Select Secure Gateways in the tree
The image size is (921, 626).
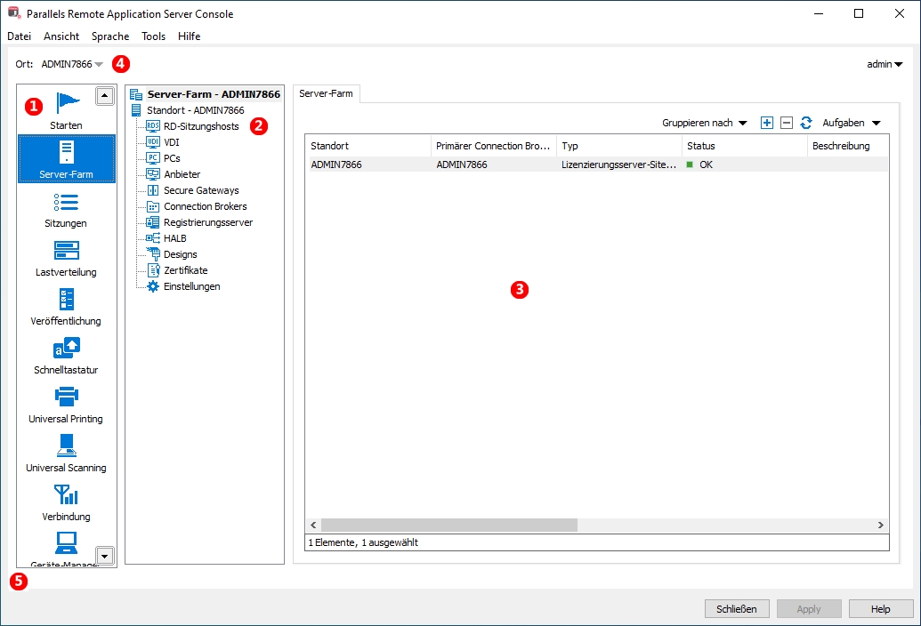pos(201,190)
